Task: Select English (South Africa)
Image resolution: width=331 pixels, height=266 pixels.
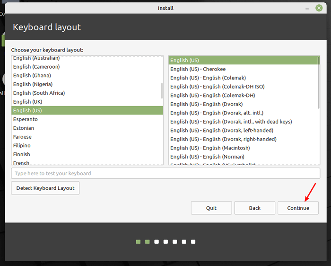Action: click(87, 93)
